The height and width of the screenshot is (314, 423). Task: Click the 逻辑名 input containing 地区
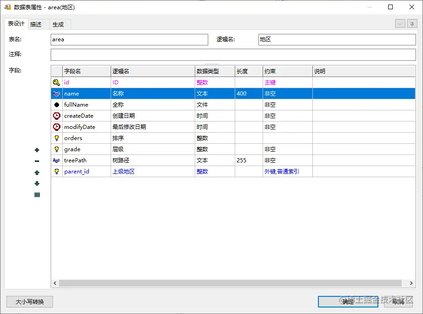pyautogui.click(x=337, y=39)
